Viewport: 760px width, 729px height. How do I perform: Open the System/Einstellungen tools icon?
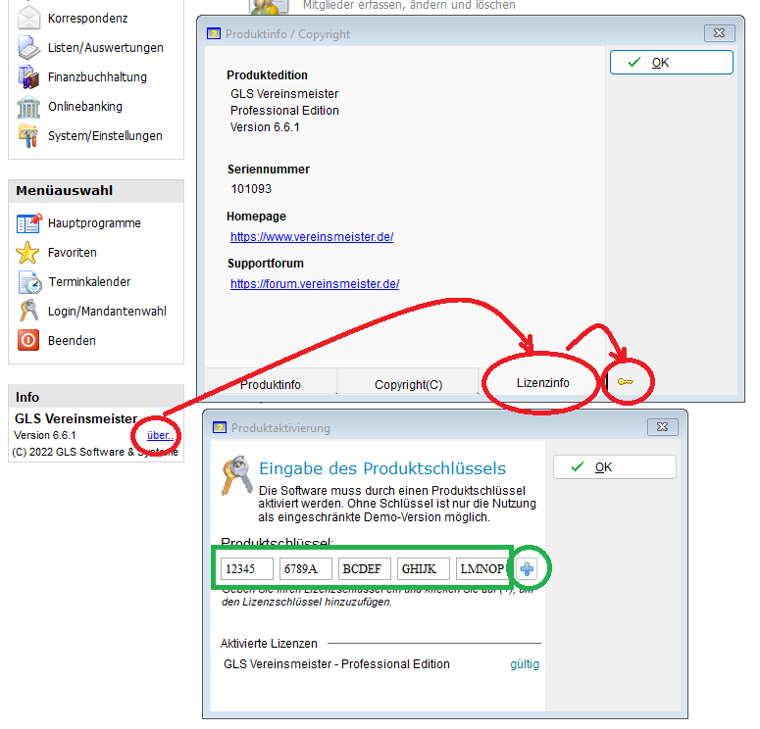(x=28, y=135)
